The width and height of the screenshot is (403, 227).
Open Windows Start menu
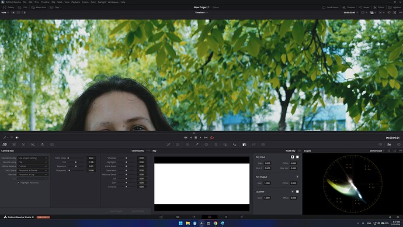coord(180,223)
